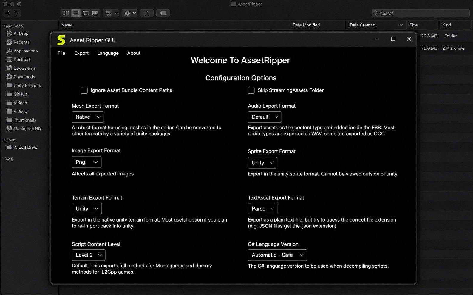The height and width of the screenshot is (295, 473).
Task: Click the Finder tags icon
Action: pos(163,13)
